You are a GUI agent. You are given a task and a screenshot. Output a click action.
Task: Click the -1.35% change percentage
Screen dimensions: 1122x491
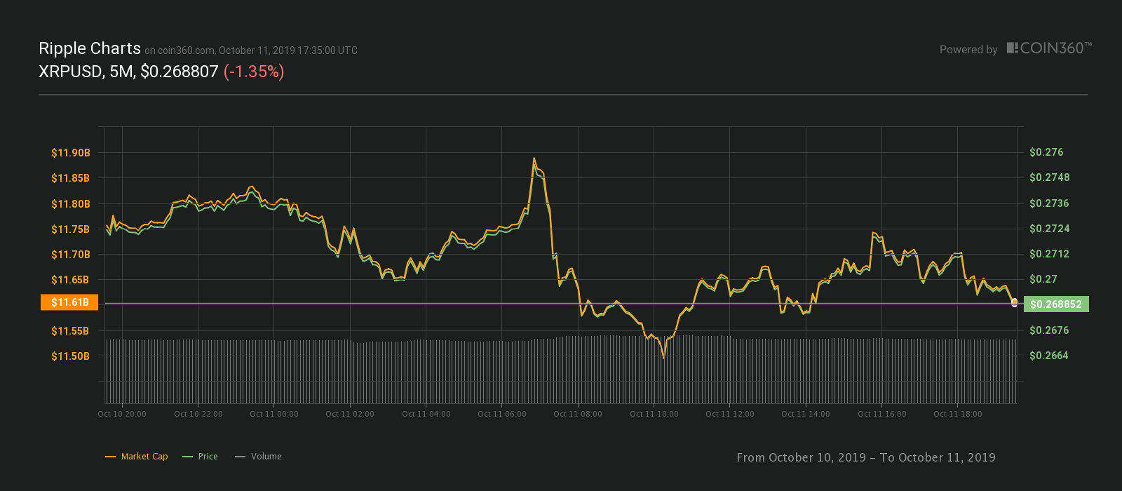click(x=254, y=72)
